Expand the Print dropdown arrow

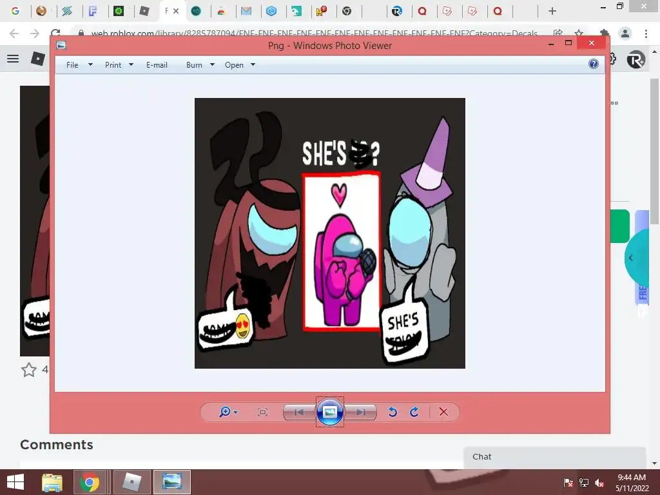click(x=131, y=65)
